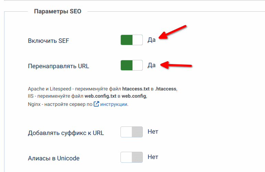Open the Nginx инструкции link

pos(114,104)
